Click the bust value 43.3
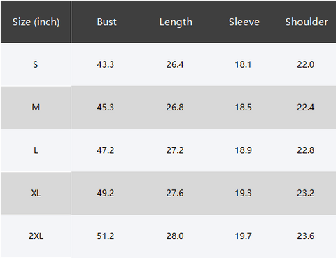Image resolution: width=336 pixels, height=258 pixels. (105, 64)
